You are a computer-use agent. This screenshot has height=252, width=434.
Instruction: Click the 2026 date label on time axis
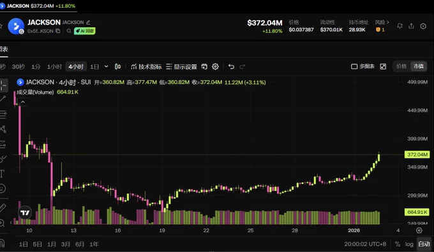pos(354,230)
